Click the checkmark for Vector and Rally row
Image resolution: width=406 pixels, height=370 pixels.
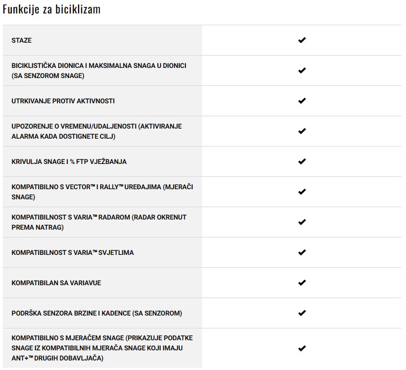click(302, 192)
